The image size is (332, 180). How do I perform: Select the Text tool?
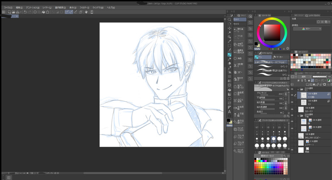[x=229, y=112]
